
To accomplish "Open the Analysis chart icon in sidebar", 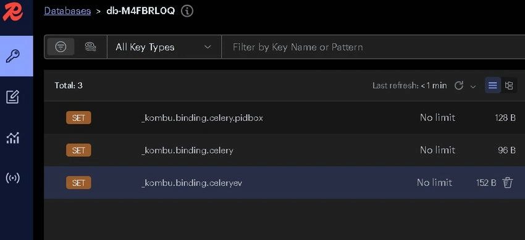I will [x=13, y=138].
